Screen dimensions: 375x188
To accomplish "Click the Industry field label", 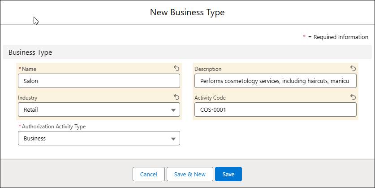I will 27,98.
